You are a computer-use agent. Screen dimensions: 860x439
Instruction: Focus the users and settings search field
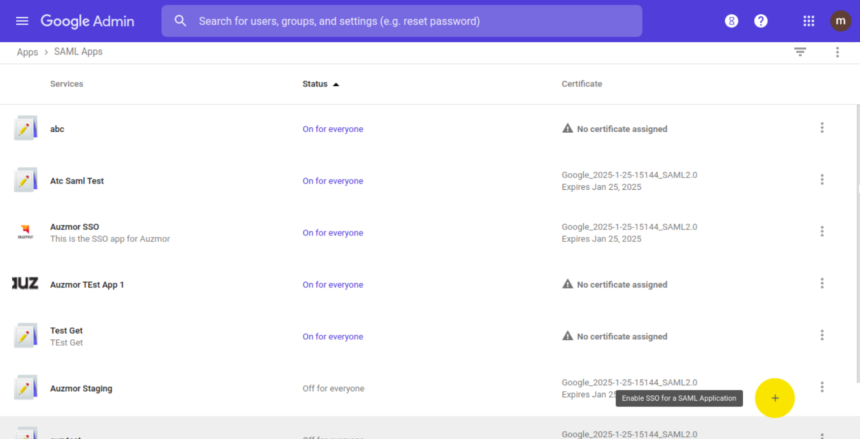click(401, 21)
